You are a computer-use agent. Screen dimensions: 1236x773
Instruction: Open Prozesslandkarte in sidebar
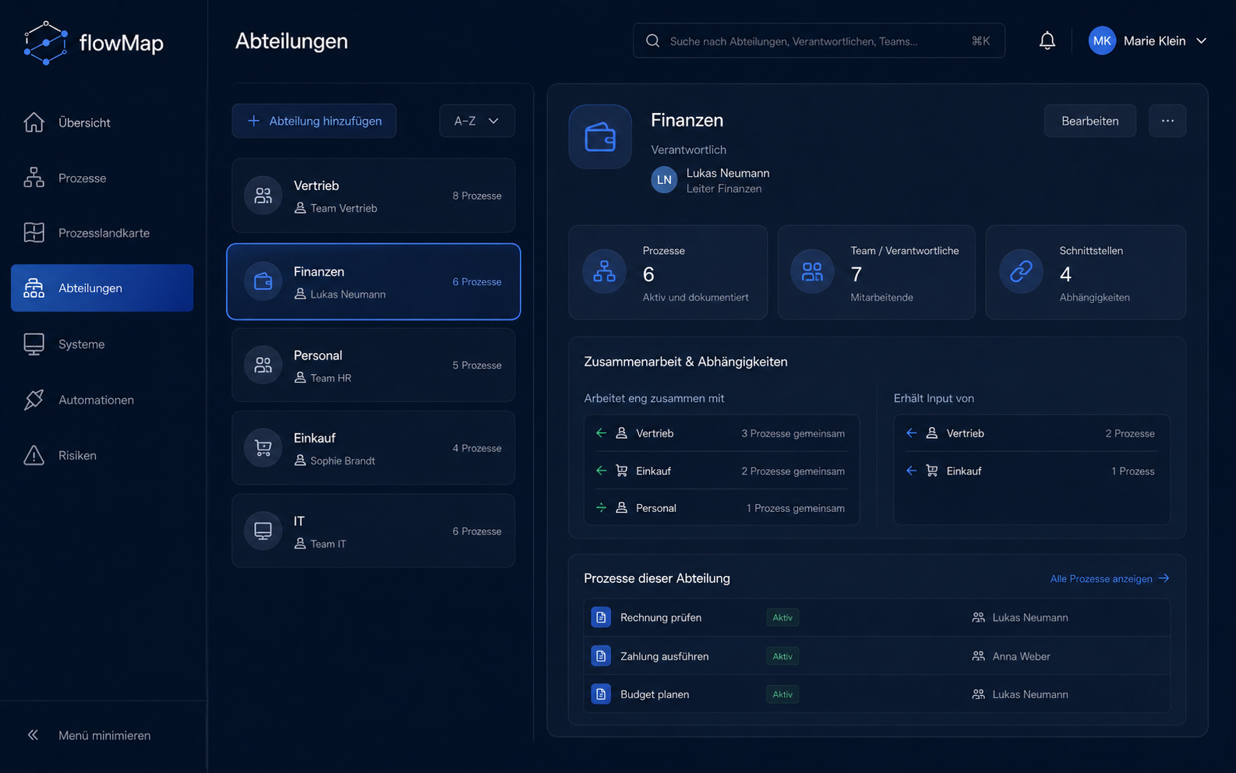(102, 233)
